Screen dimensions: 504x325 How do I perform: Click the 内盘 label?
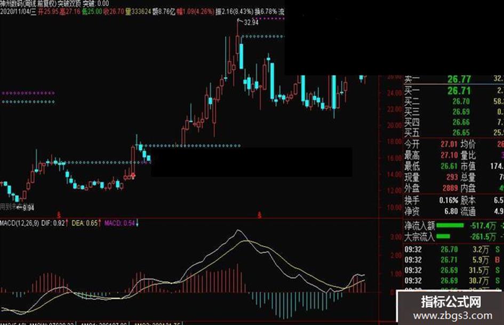coord(468,188)
